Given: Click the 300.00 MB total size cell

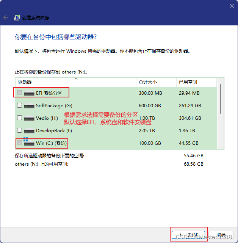Looking at the screenshot, I should pyautogui.click(x=150, y=93).
